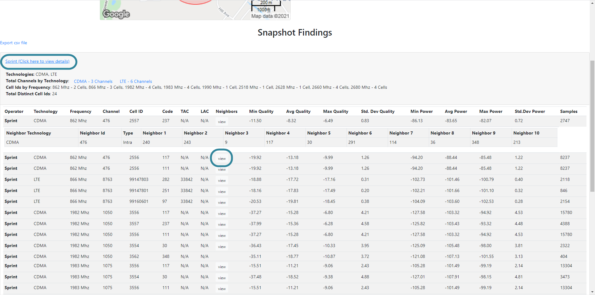View neighbors for channel 1050 cell 3554

coord(222,247)
